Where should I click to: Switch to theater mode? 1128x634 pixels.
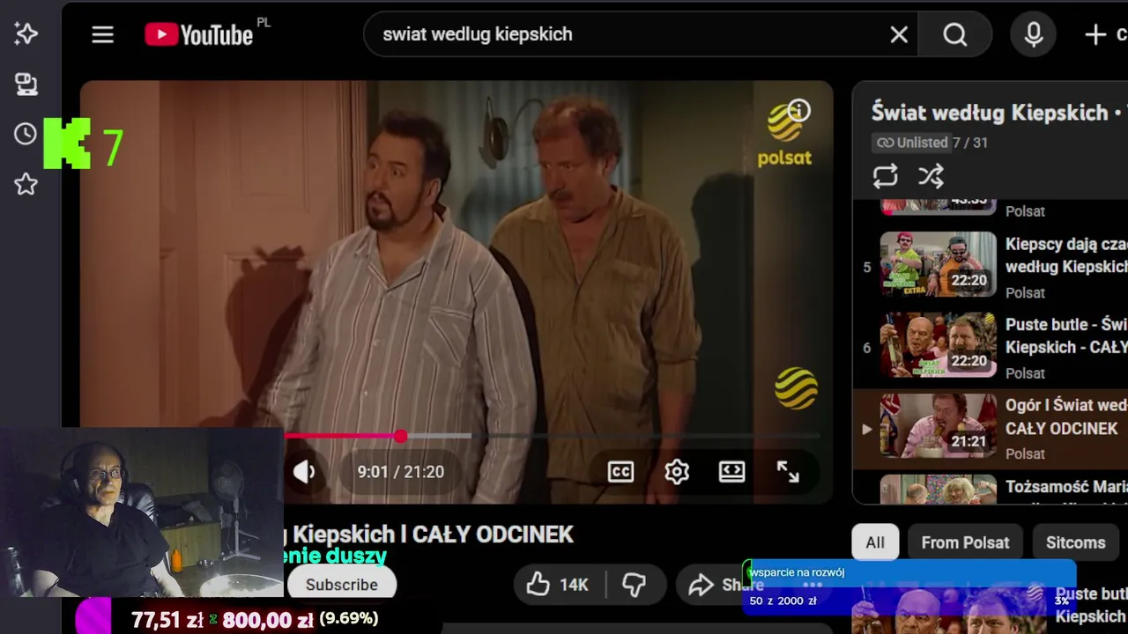[x=731, y=472]
